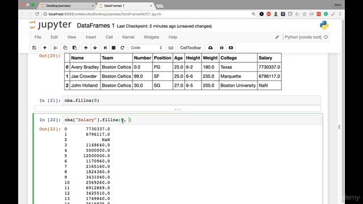
Task: Click the Out[22] output prompt
Action: [50, 129]
